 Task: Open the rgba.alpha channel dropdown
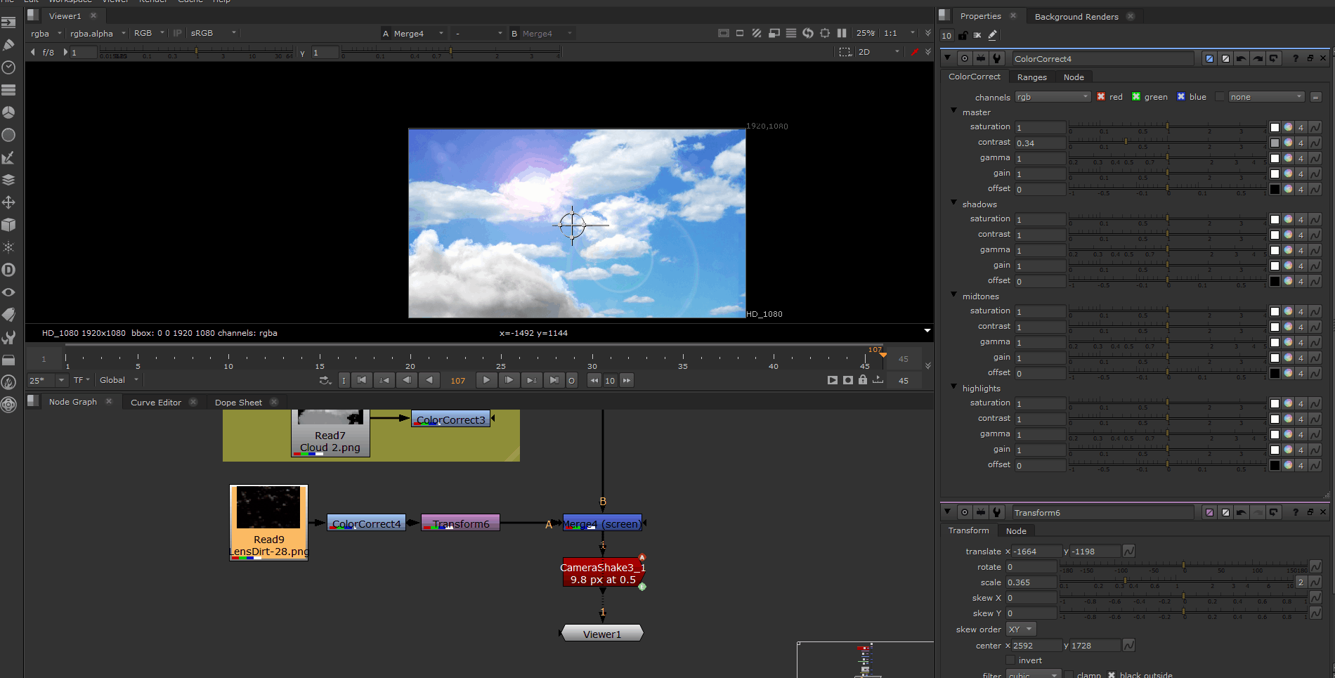pyautogui.click(x=98, y=33)
